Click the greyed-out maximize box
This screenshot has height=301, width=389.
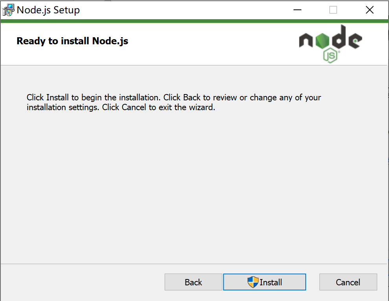(333, 10)
